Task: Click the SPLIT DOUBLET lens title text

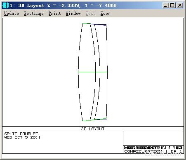Action: [21, 134]
